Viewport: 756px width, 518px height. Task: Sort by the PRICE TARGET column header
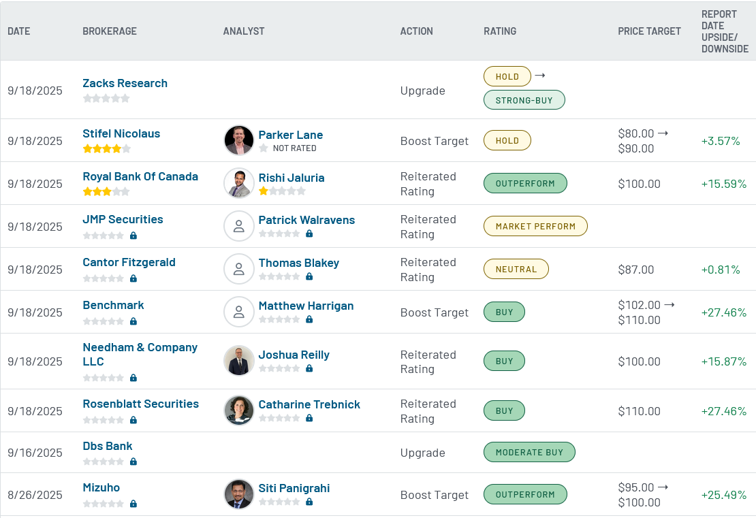[x=649, y=31]
